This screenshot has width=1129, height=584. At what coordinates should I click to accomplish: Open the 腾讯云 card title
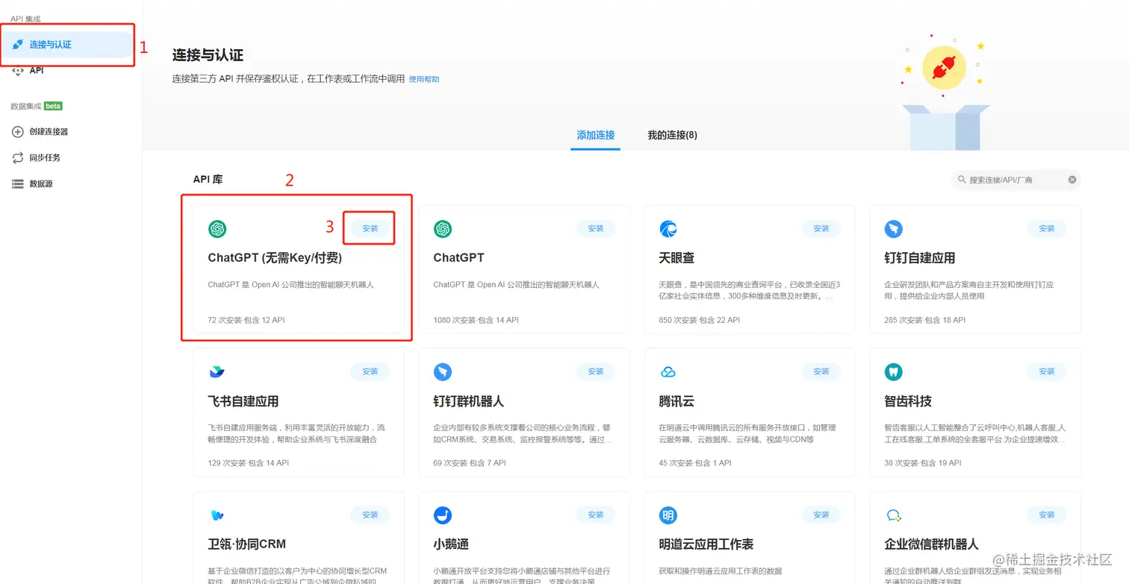[x=677, y=401]
